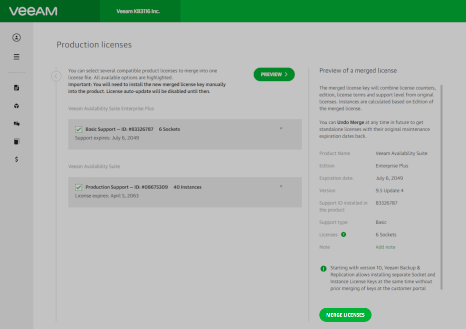Click the Veeam Availability Suite Enterprise Plus label
Screen dimensions: 466x329
click(111, 109)
